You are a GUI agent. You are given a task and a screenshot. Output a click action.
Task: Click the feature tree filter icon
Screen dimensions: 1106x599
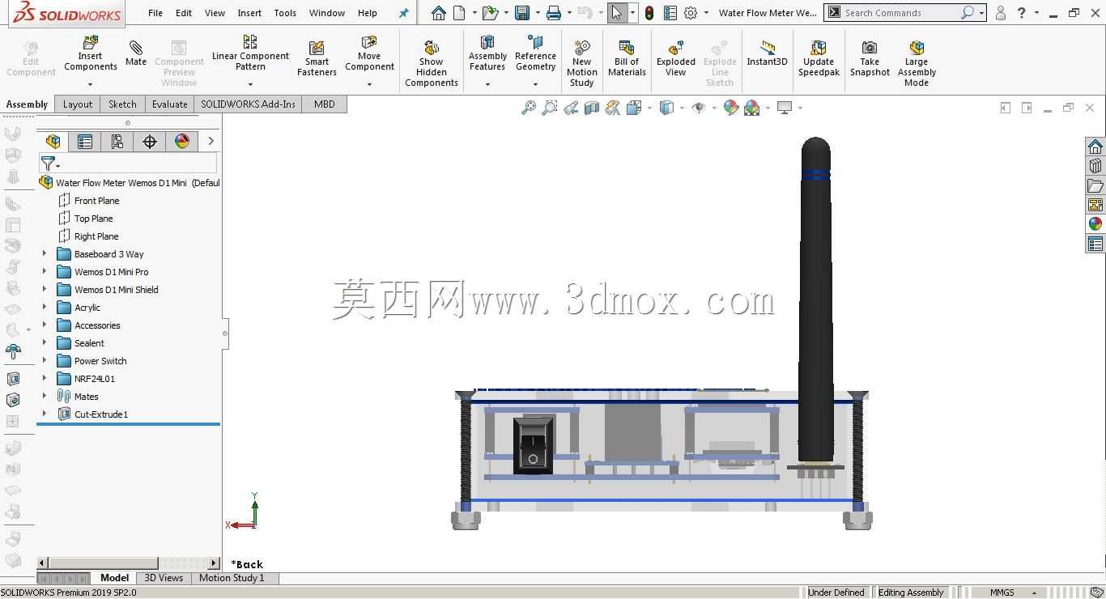(x=49, y=164)
